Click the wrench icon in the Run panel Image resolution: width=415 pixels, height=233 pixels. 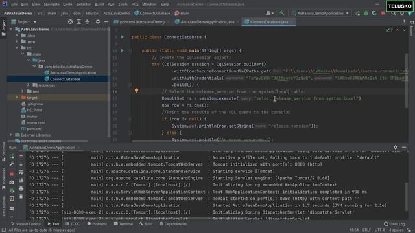pyautogui.click(x=12, y=164)
